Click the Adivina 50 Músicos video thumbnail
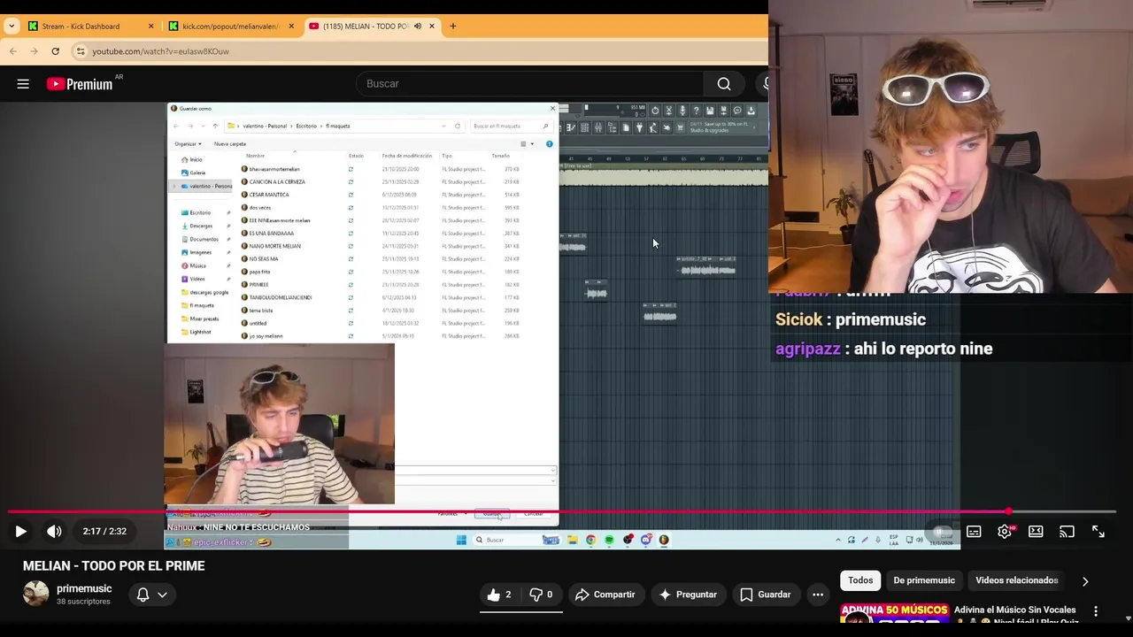This screenshot has width=1133, height=637. 894,615
